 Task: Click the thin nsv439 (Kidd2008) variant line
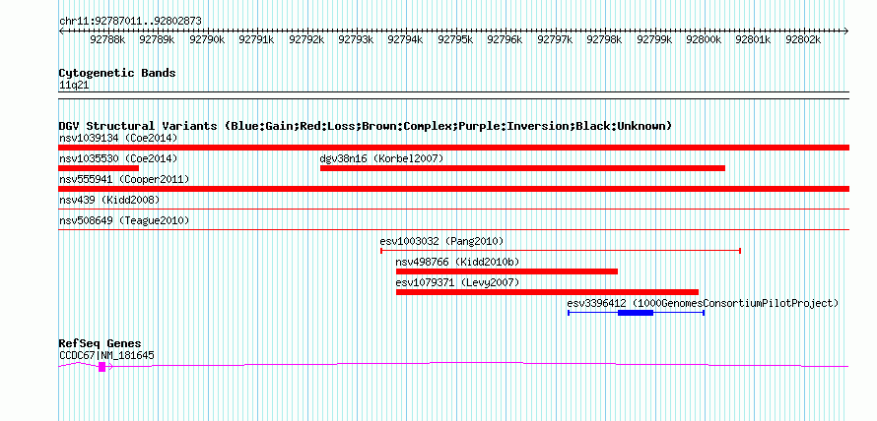[x=453, y=210]
